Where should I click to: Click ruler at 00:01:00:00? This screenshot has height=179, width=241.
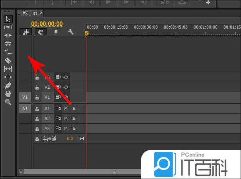click(x=206, y=27)
